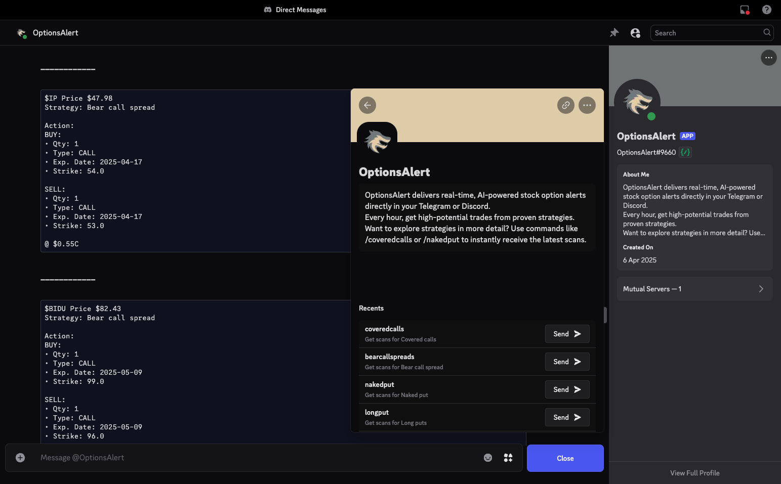Click the slash-commands badge beside OptionsAlert#9660
Screen dimensions: 781x484
coord(685,152)
